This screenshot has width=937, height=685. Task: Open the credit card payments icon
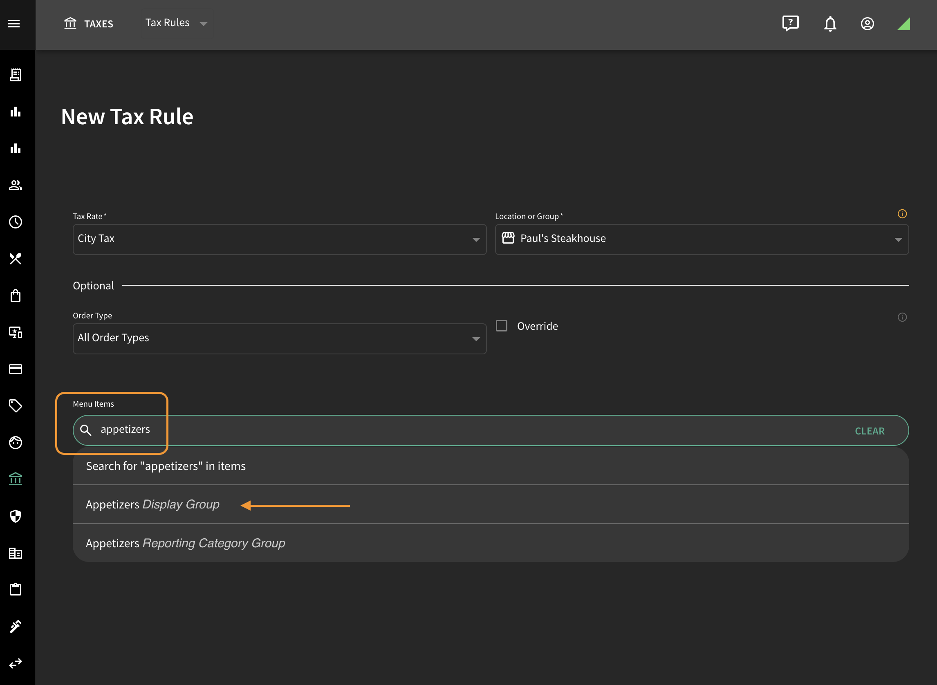(16, 369)
